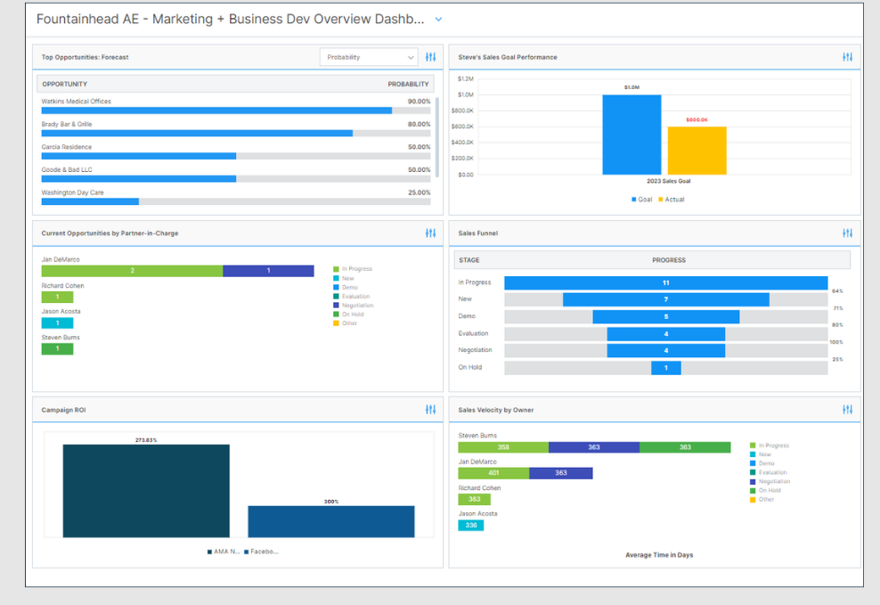This screenshot has width=880, height=605.
Task: Click the scrollbar in Top Opportunities list
Action: tap(436, 136)
